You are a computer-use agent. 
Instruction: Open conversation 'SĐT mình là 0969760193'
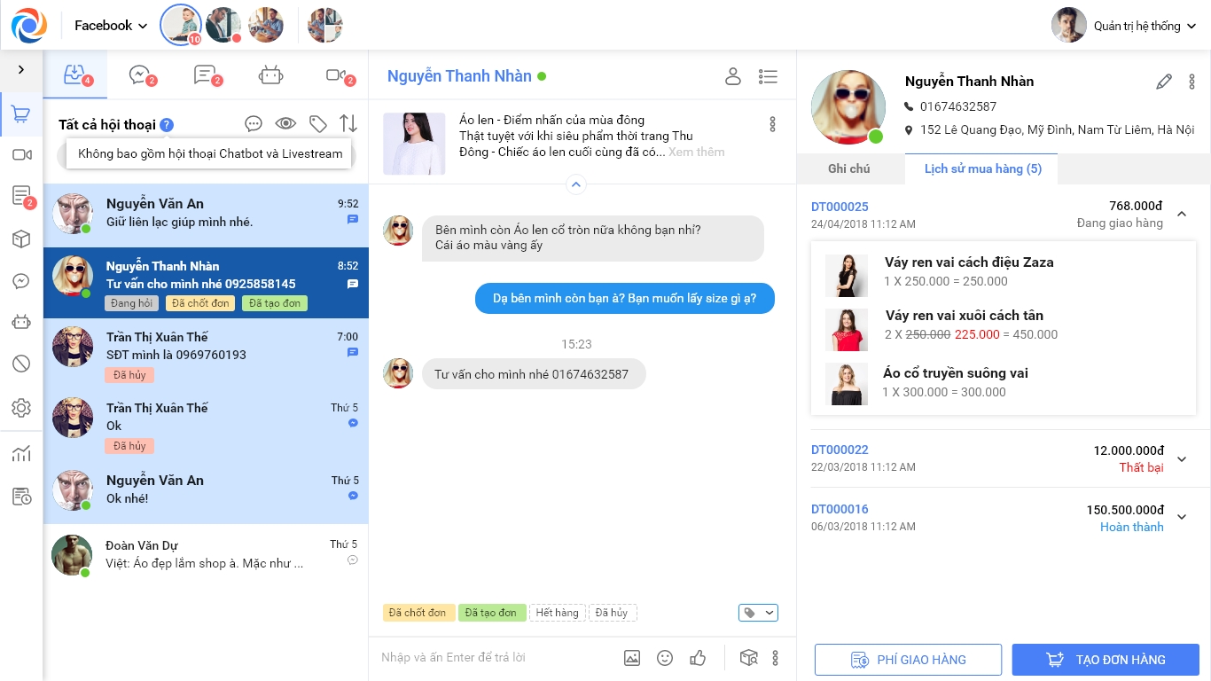pyautogui.click(x=206, y=355)
